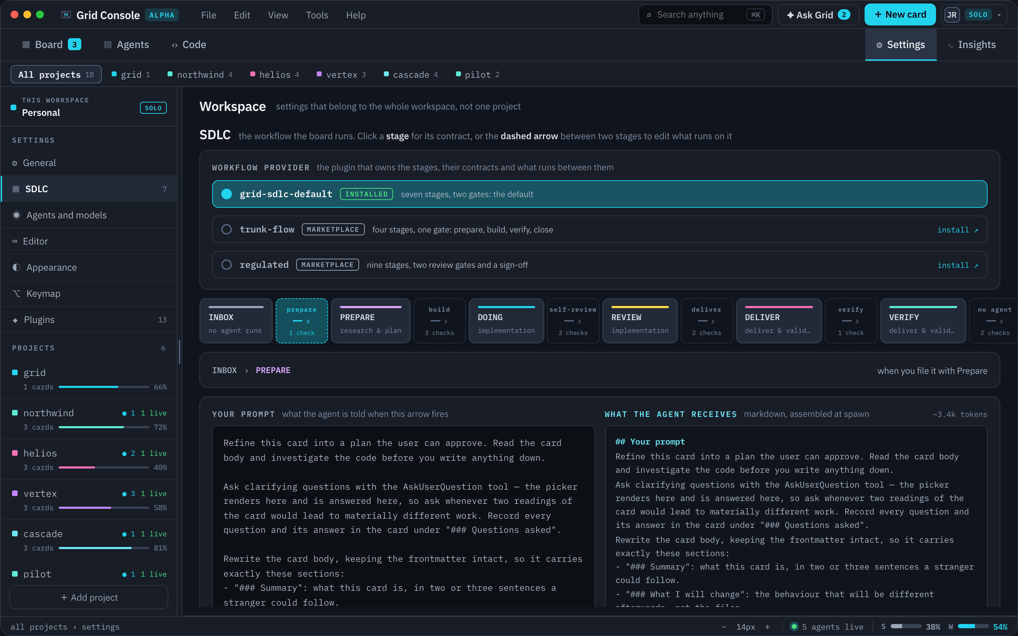Select the regulated provider radio

(x=227, y=265)
